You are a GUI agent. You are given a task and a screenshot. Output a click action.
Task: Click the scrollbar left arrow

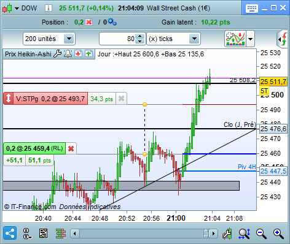pos(75,234)
